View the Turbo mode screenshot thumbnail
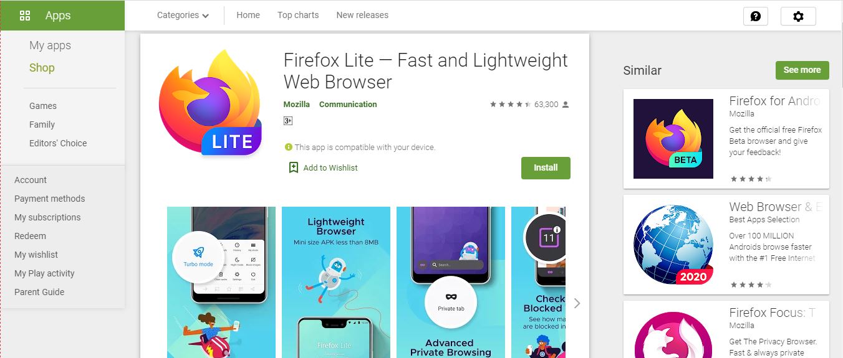Image resolution: width=843 pixels, height=358 pixels. tap(222, 282)
